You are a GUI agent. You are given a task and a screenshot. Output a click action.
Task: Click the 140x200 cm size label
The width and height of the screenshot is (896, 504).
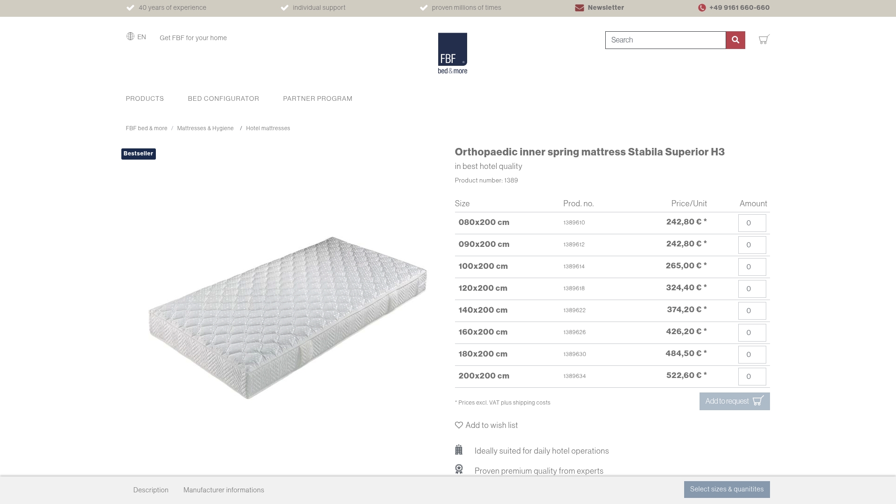pos(483,310)
